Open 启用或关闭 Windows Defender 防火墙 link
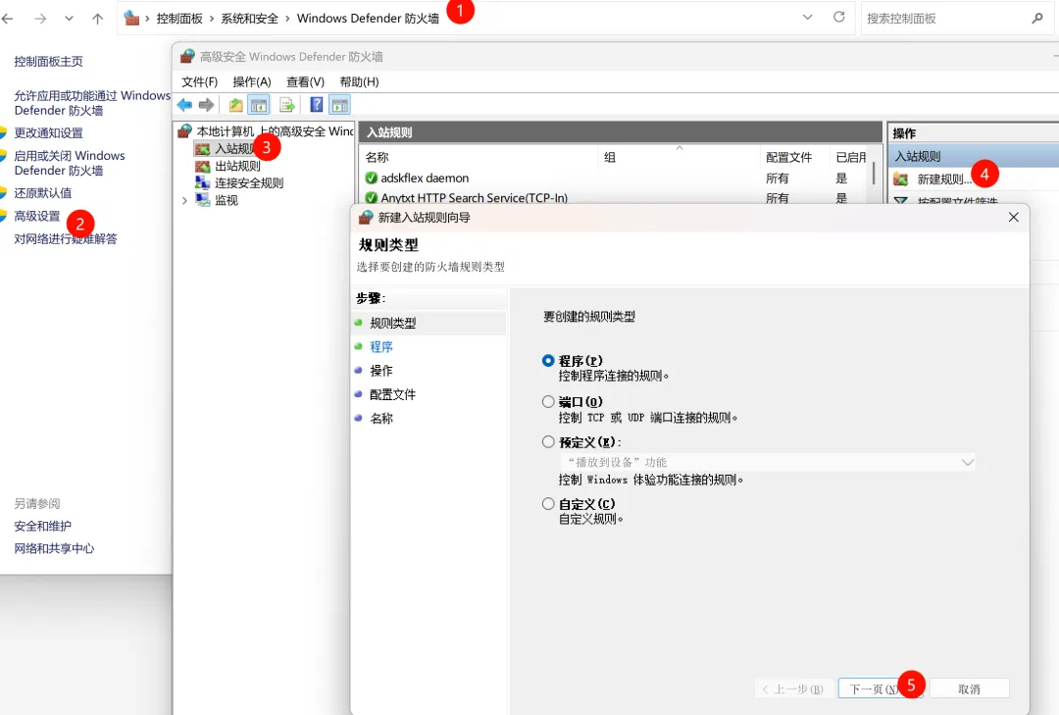Image resolution: width=1059 pixels, height=715 pixels. pyautogui.click(x=70, y=163)
